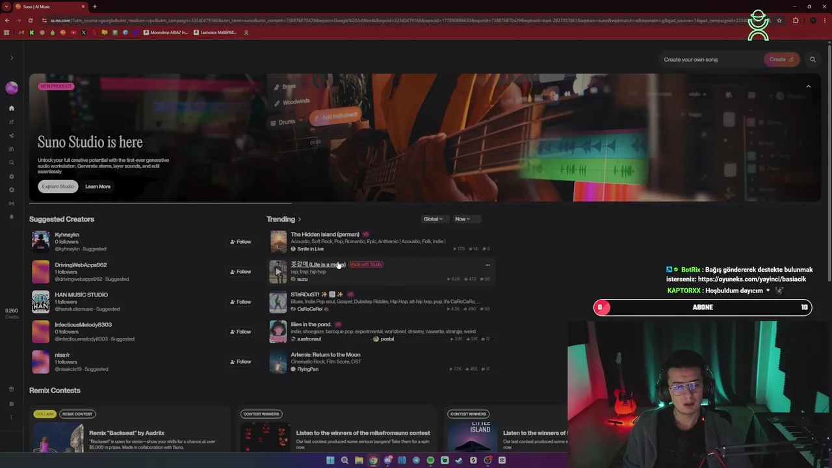Screen dimensions: 832x468
Task: Follow creator InfectiousMelody8303
Action: coord(240,331)
